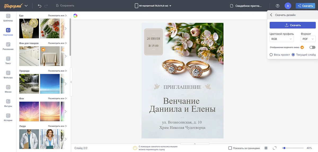This screenshot has width=318, height=152.
Task: Show next images in Фон для товаров row
Action: coord(65,56)
